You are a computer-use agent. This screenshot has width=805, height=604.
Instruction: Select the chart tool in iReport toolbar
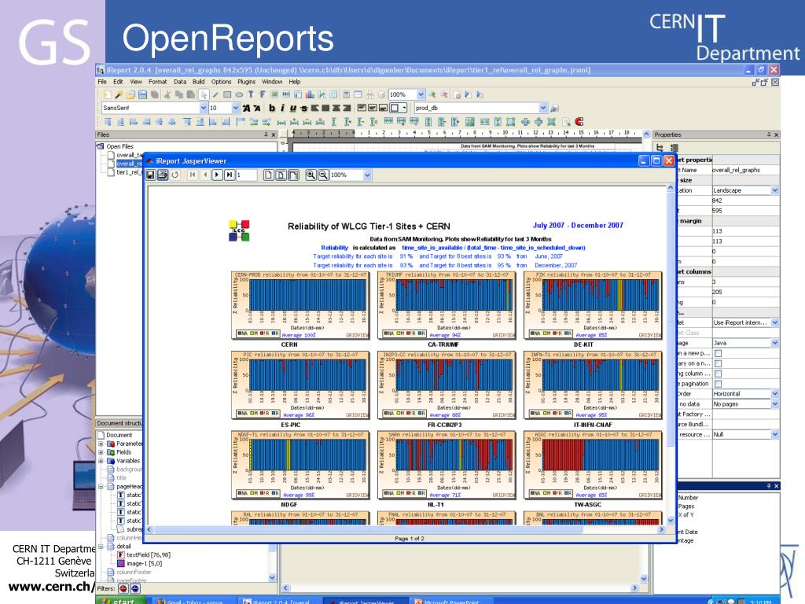[x=310, y=94]
